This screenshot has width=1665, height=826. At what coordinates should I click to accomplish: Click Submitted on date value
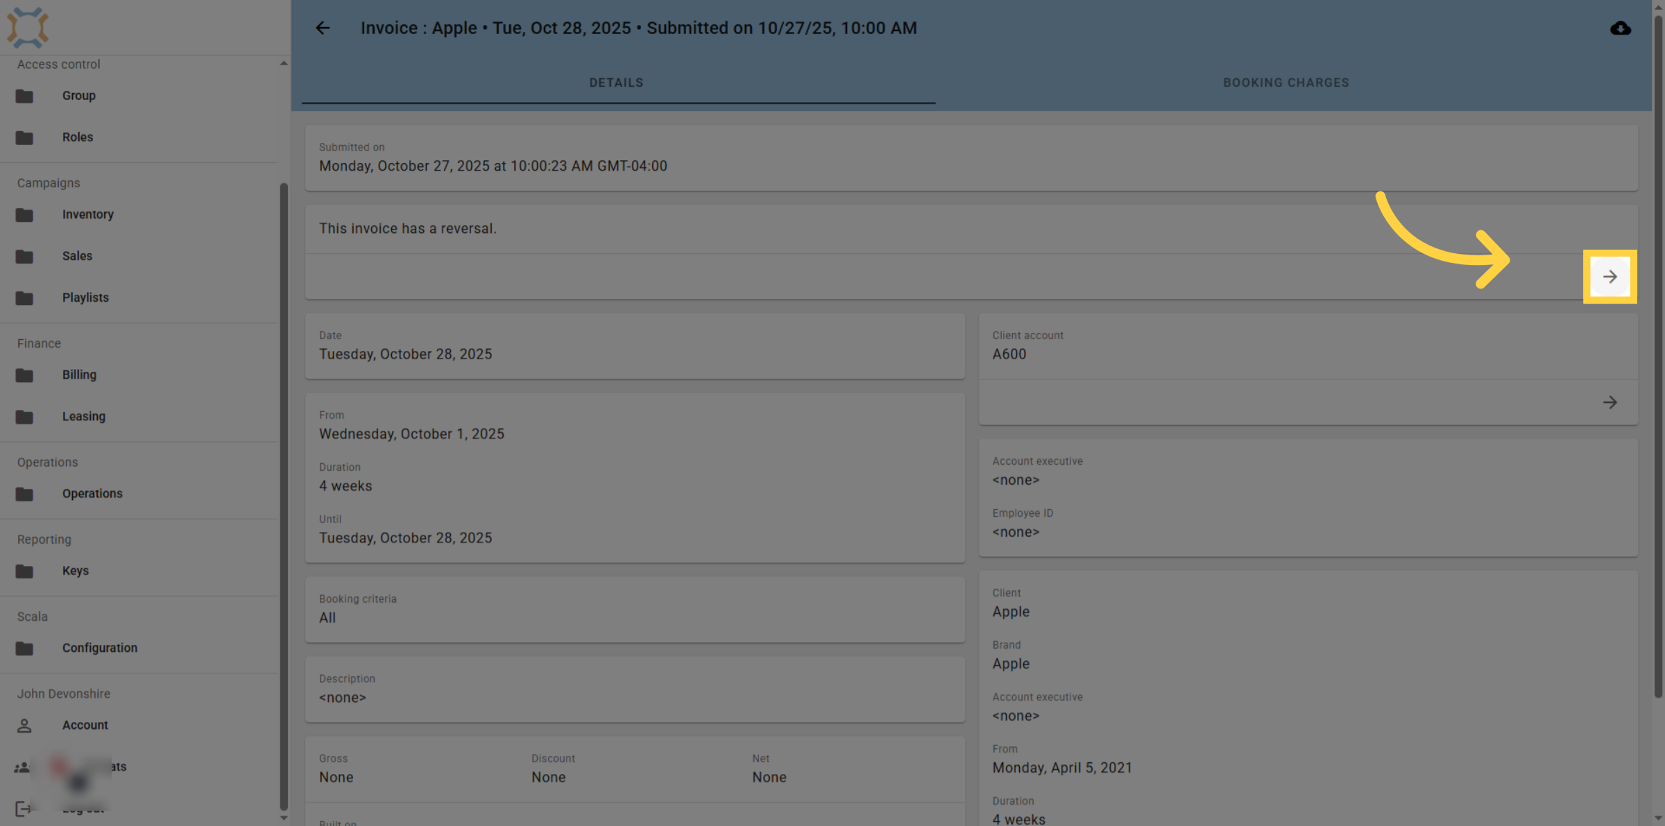click(x=493, y=166)
